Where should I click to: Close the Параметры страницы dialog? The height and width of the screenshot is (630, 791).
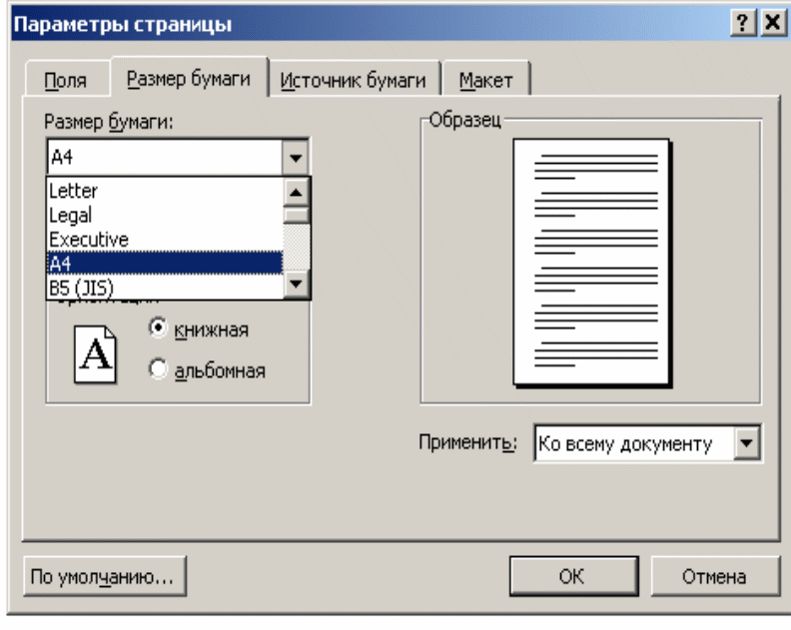[x=769, y=23]
